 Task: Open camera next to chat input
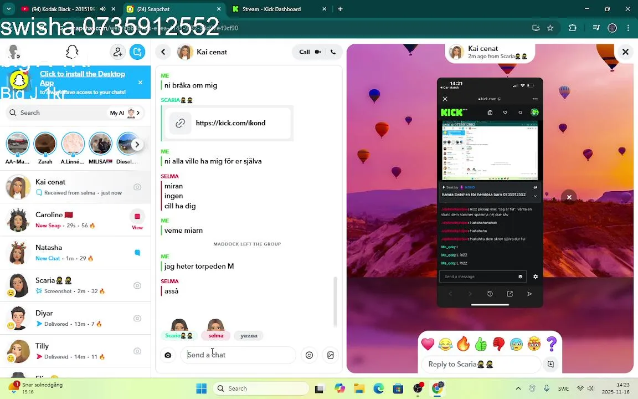(x=168, y=355)
